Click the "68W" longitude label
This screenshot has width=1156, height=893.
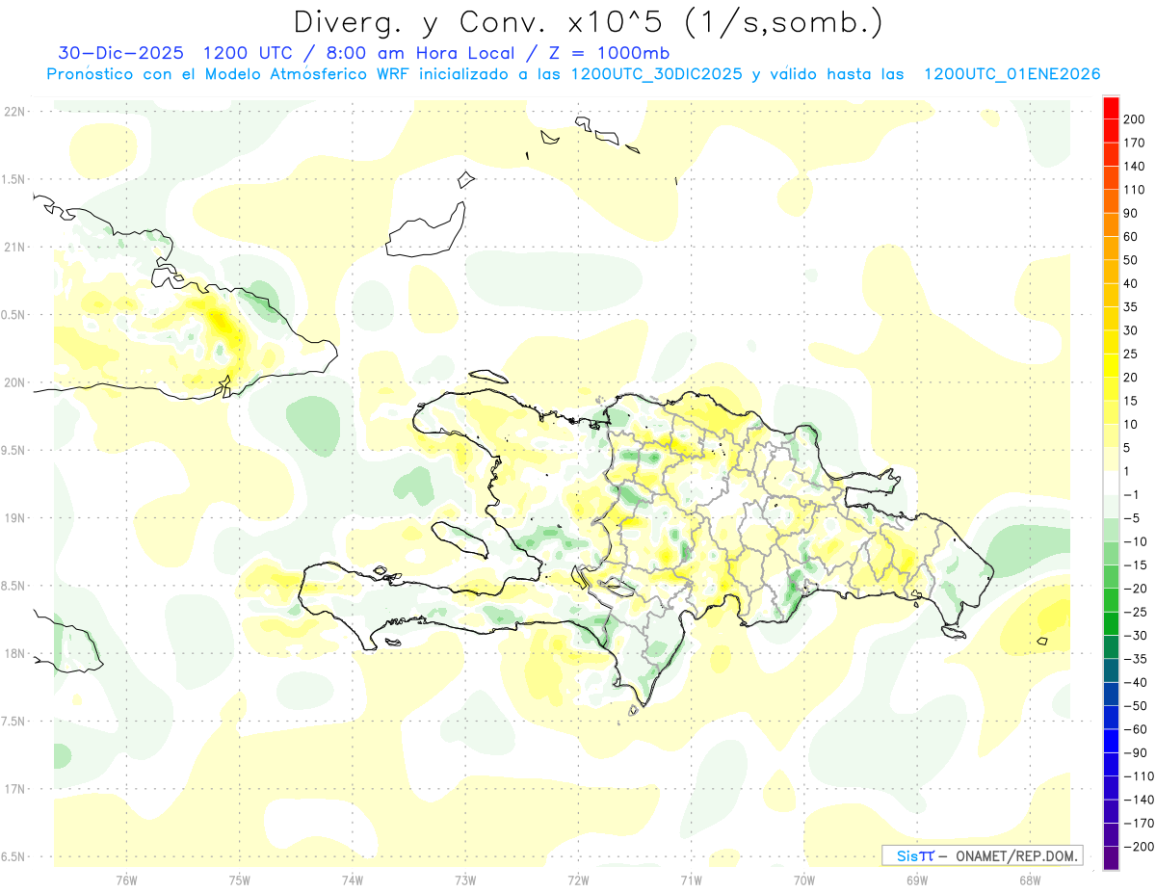pos(1029,880)
